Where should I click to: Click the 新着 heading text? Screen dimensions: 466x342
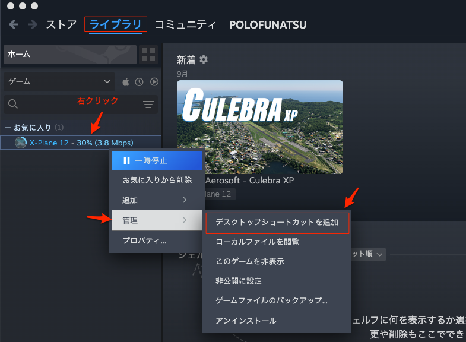[186, 60]
